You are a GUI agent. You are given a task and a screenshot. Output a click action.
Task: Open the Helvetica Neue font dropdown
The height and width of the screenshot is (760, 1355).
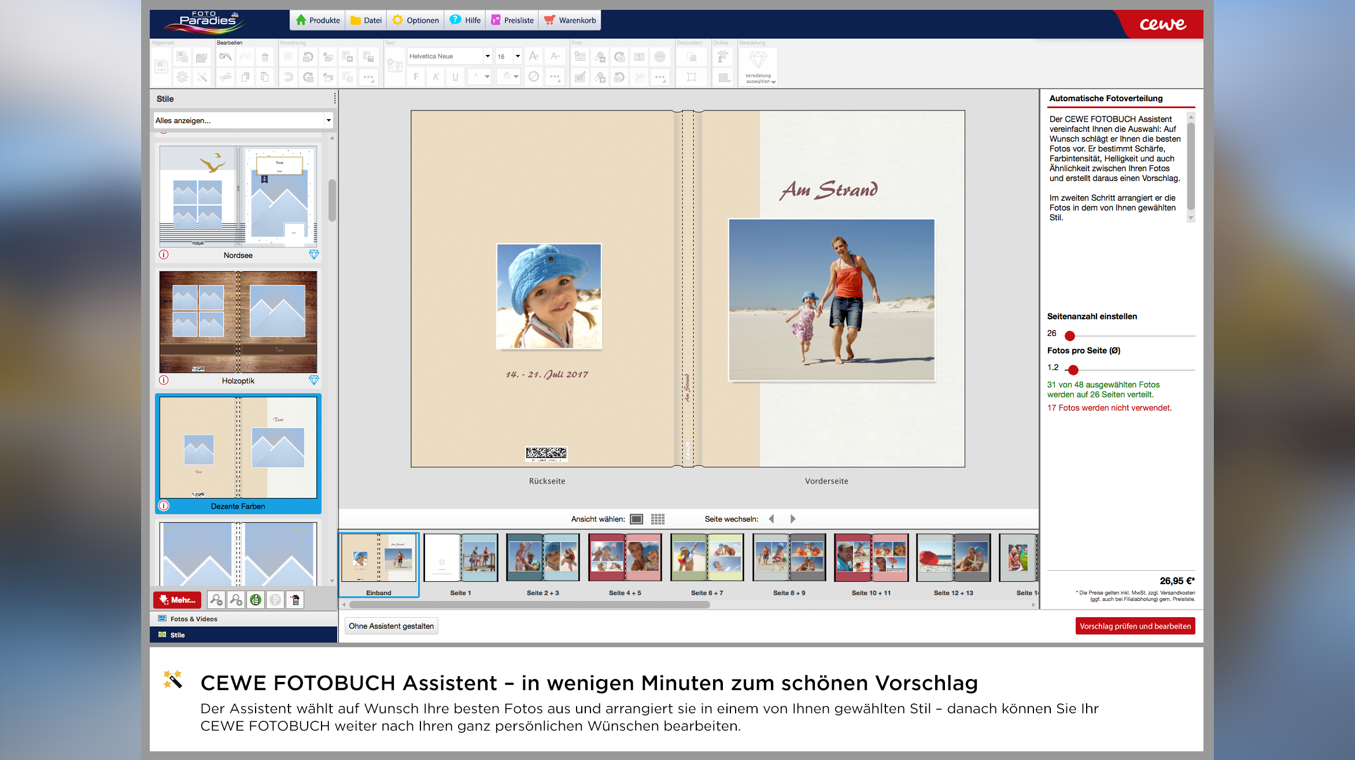pos(488,56)
